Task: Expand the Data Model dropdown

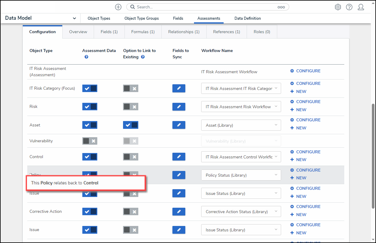Action: tap(74, 18)
